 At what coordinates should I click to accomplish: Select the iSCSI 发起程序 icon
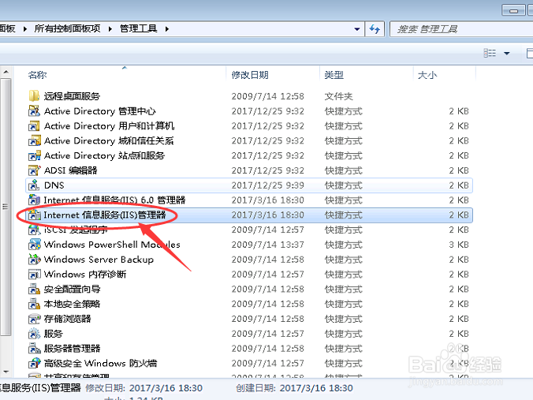click(34, 230)
